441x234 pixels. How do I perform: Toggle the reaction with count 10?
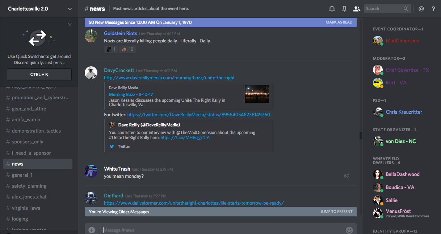tap(127, 49)
